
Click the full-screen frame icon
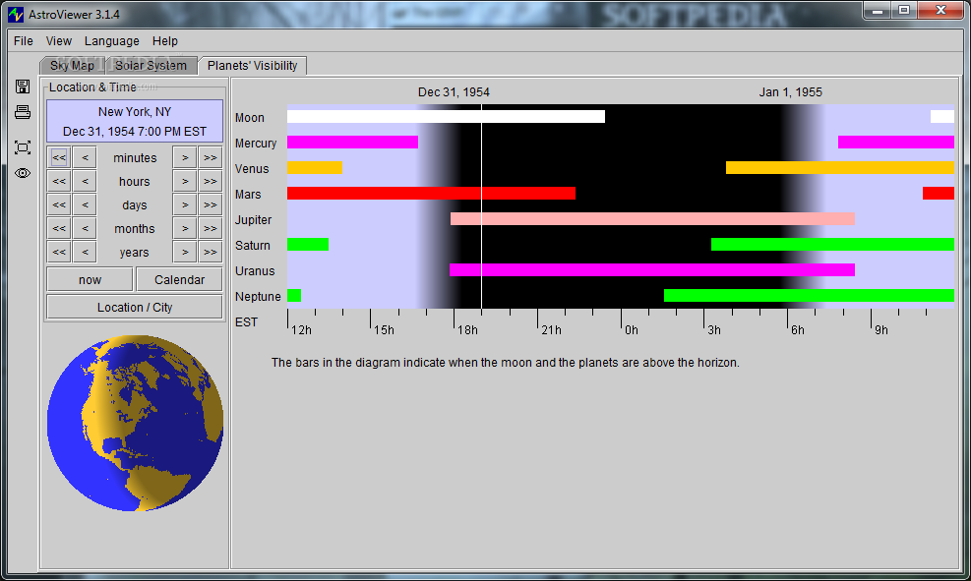click(23, 147)
